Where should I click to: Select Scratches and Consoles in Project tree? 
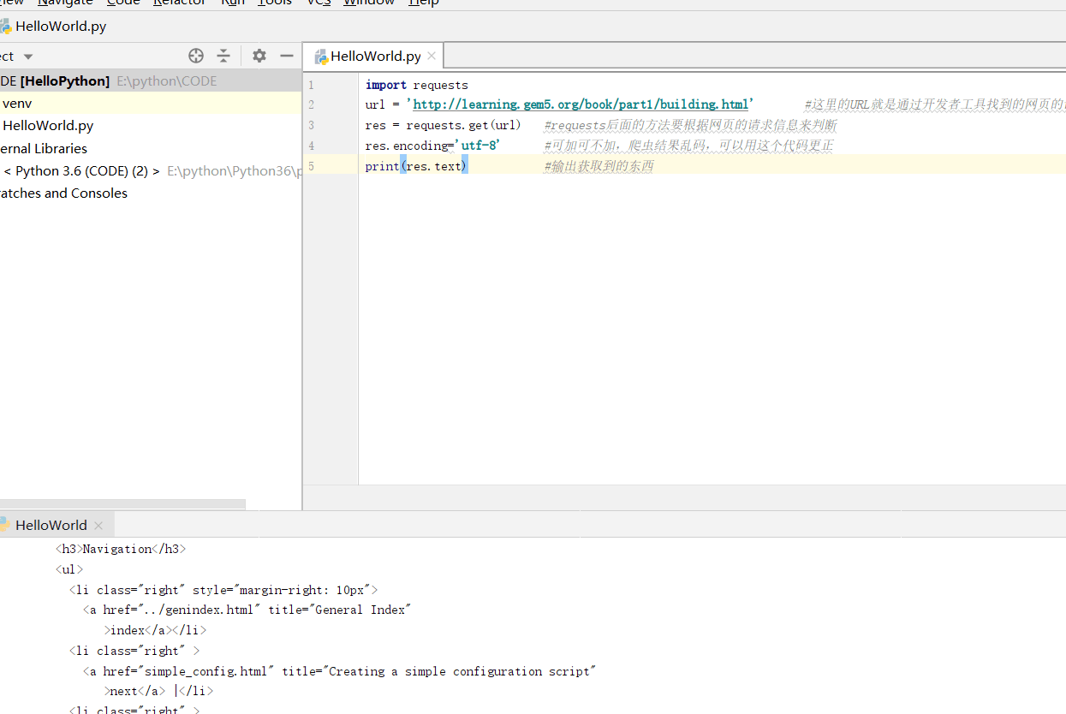pyautogui.click(x=63, y=193)
